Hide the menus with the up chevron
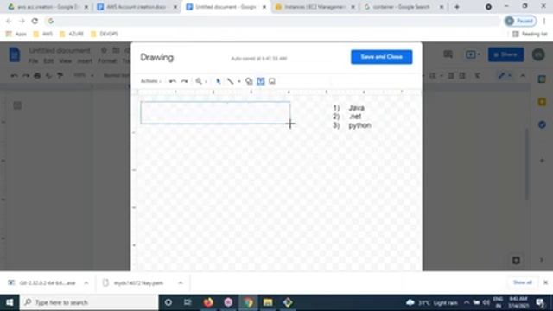Image resolution: width=553 pixels, height=311 pixels. click(523, 75)
